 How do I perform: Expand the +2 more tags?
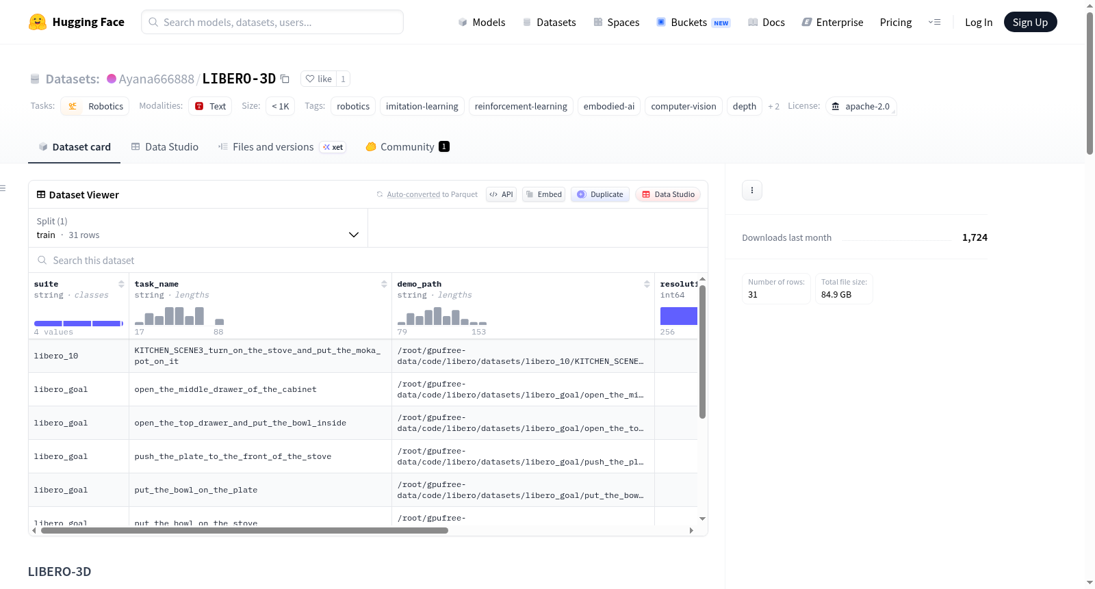click(x=774, y=106)
